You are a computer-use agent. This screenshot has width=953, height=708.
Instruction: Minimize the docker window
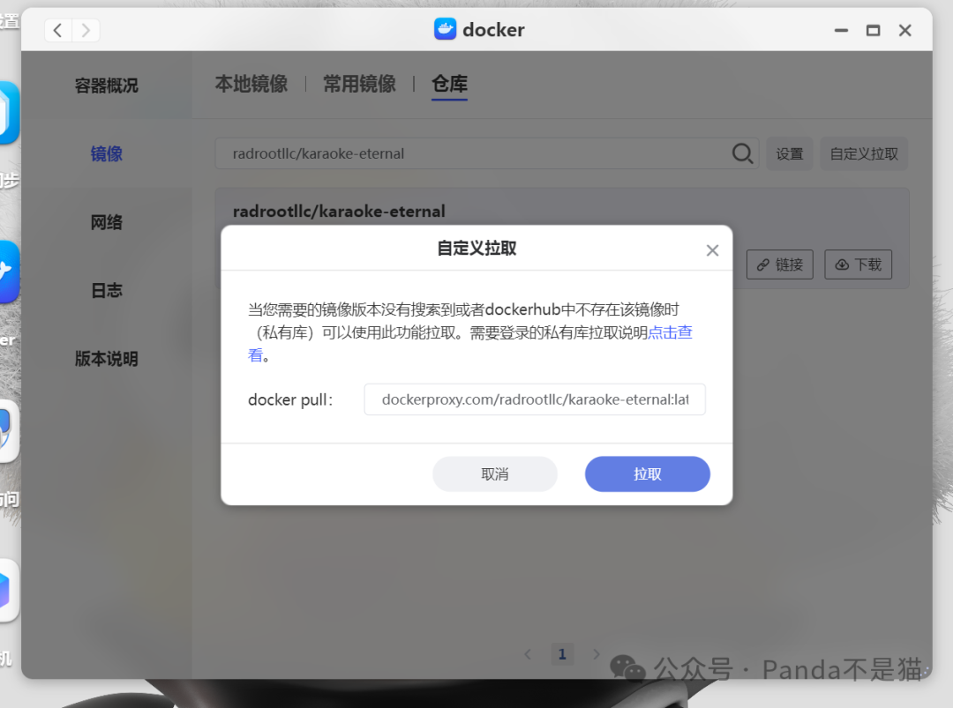[x=841, y=30]
